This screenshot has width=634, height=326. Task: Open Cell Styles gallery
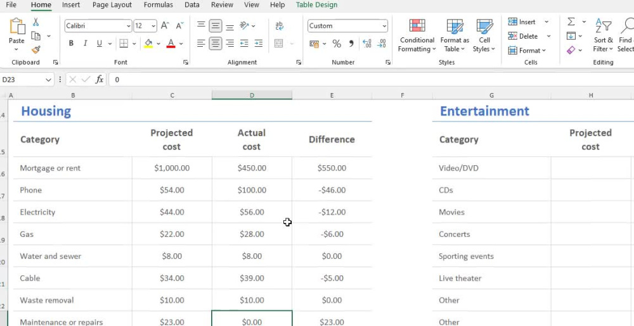pos(484,35)
